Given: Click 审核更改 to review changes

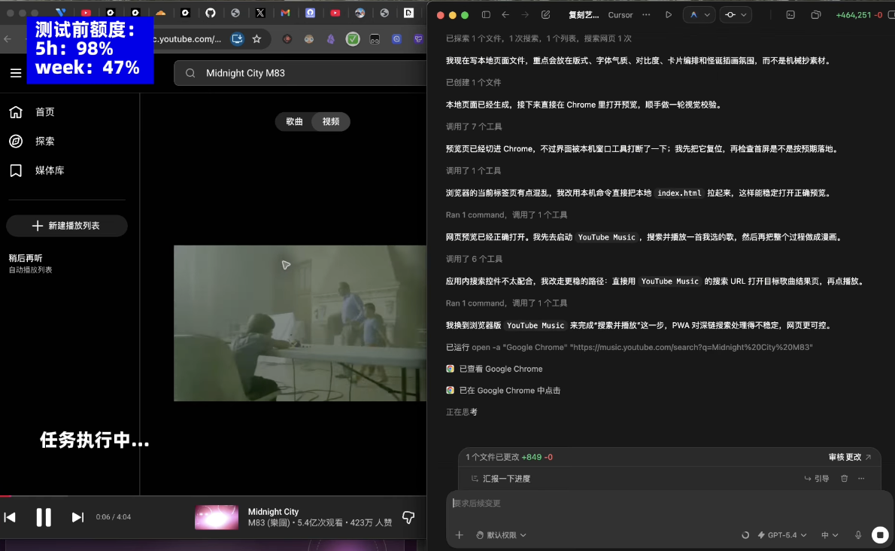Looking at the screenshot, I should (x=849, y=457).
